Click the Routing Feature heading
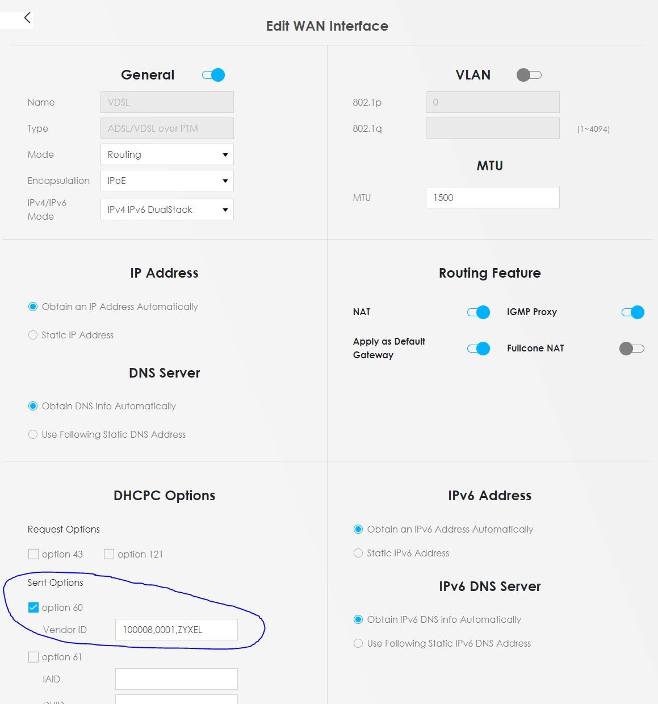Screen dimensions: 658x704 (x=489, y=273)
